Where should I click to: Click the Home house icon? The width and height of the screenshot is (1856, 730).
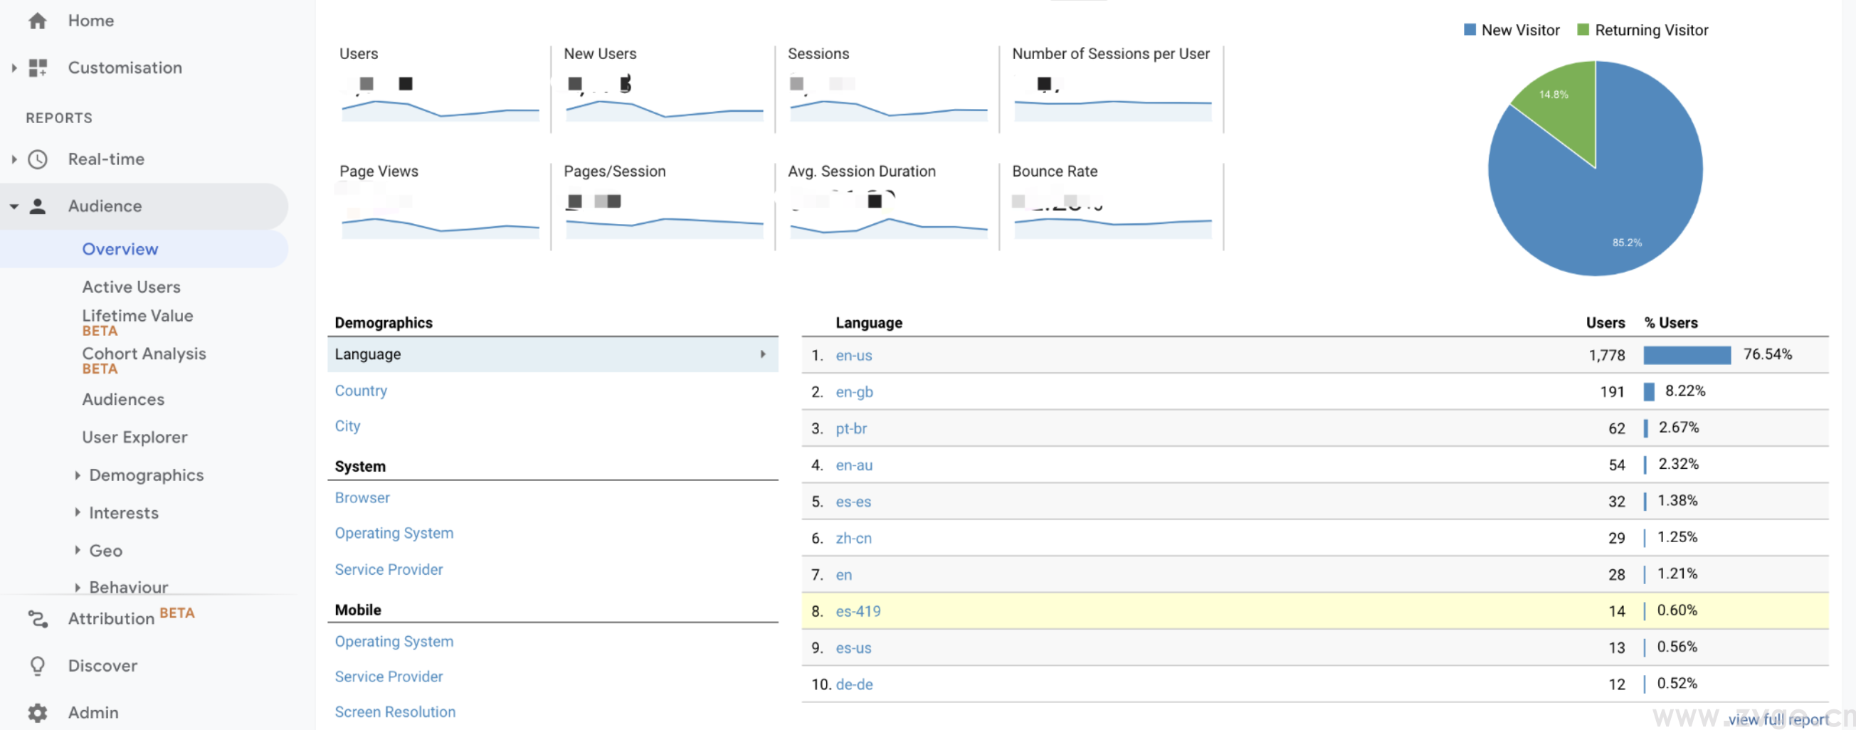38,21
